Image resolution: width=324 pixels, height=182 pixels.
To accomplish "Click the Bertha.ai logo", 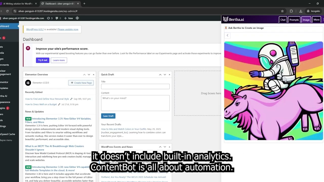I will coord(234,19).
